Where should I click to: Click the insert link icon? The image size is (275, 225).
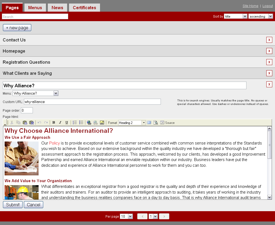89,123
